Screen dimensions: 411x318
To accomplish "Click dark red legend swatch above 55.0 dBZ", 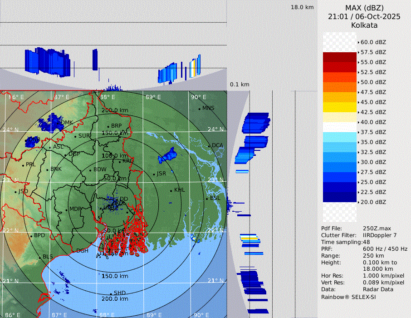I will point(340,57).
